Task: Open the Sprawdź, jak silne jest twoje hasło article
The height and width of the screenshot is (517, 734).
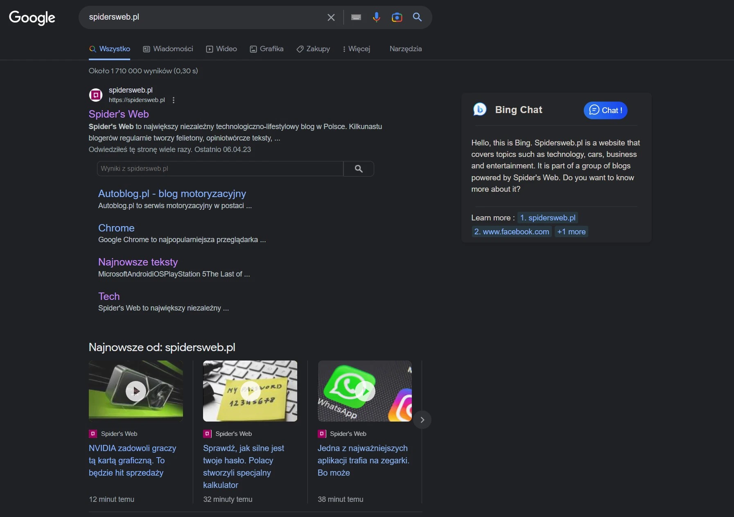Action: 244,467
